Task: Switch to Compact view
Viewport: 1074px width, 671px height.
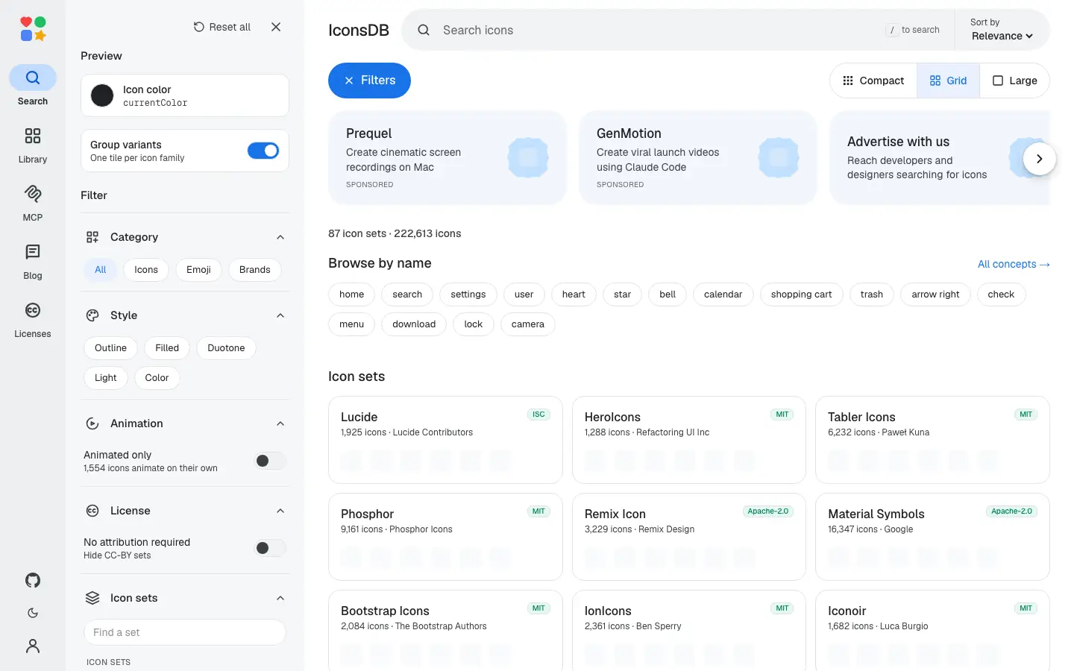Action: pyautogui.click(x=873, y=81)
